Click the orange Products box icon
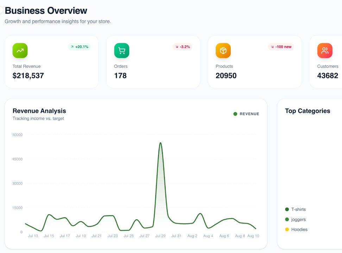Viewport: 342px width, 253px height. (223, 51)
